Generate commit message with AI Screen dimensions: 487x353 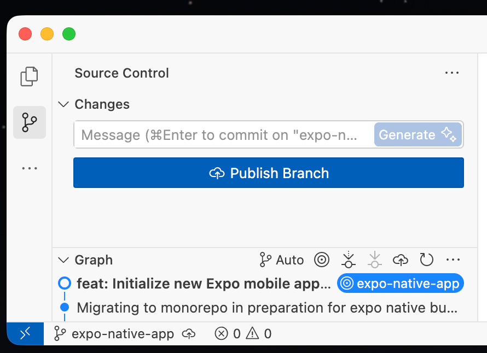(x=418, y=135)
